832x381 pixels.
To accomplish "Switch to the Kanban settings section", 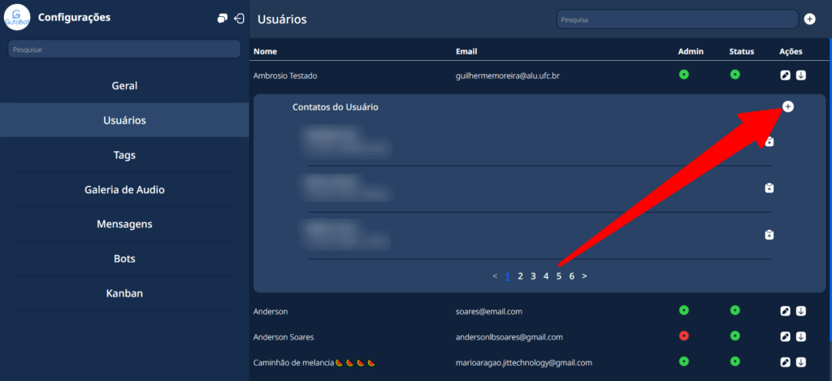I will [x=124, y=292].
